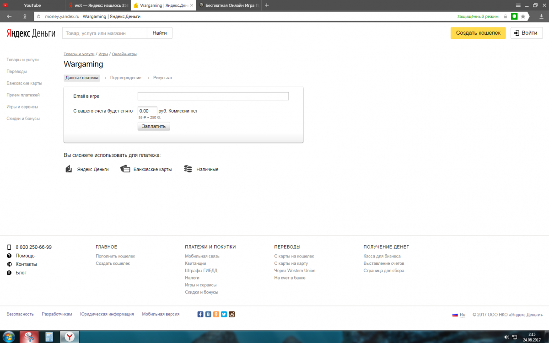
Task: Click 'Безопасность' footer link
Action: click(x=20, y=314)
